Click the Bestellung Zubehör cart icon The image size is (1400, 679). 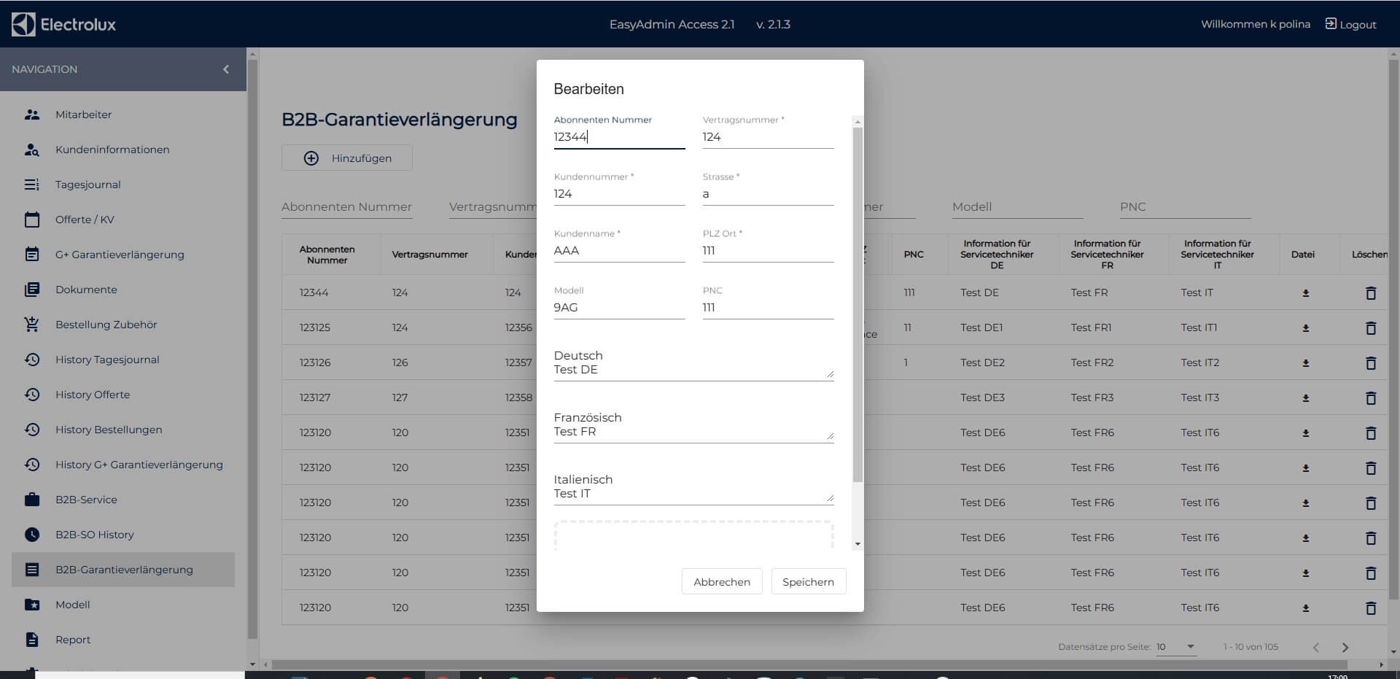(x=32, y=325)
